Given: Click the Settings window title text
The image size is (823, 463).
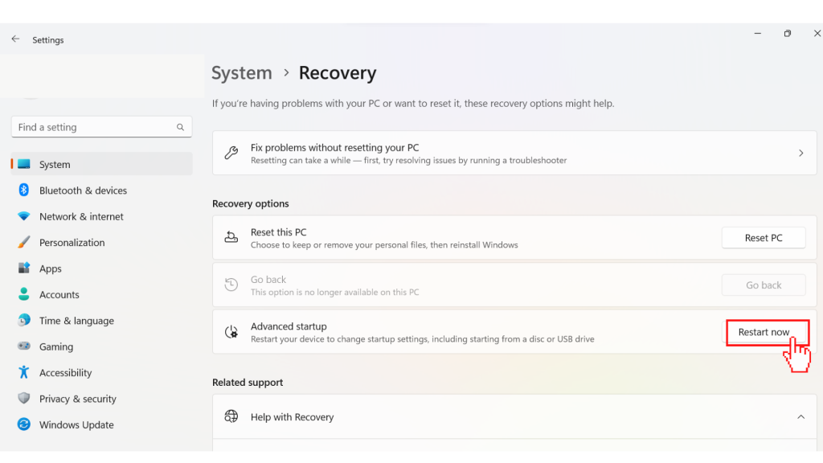Looking at the screenshot, I should pos(47,40).
